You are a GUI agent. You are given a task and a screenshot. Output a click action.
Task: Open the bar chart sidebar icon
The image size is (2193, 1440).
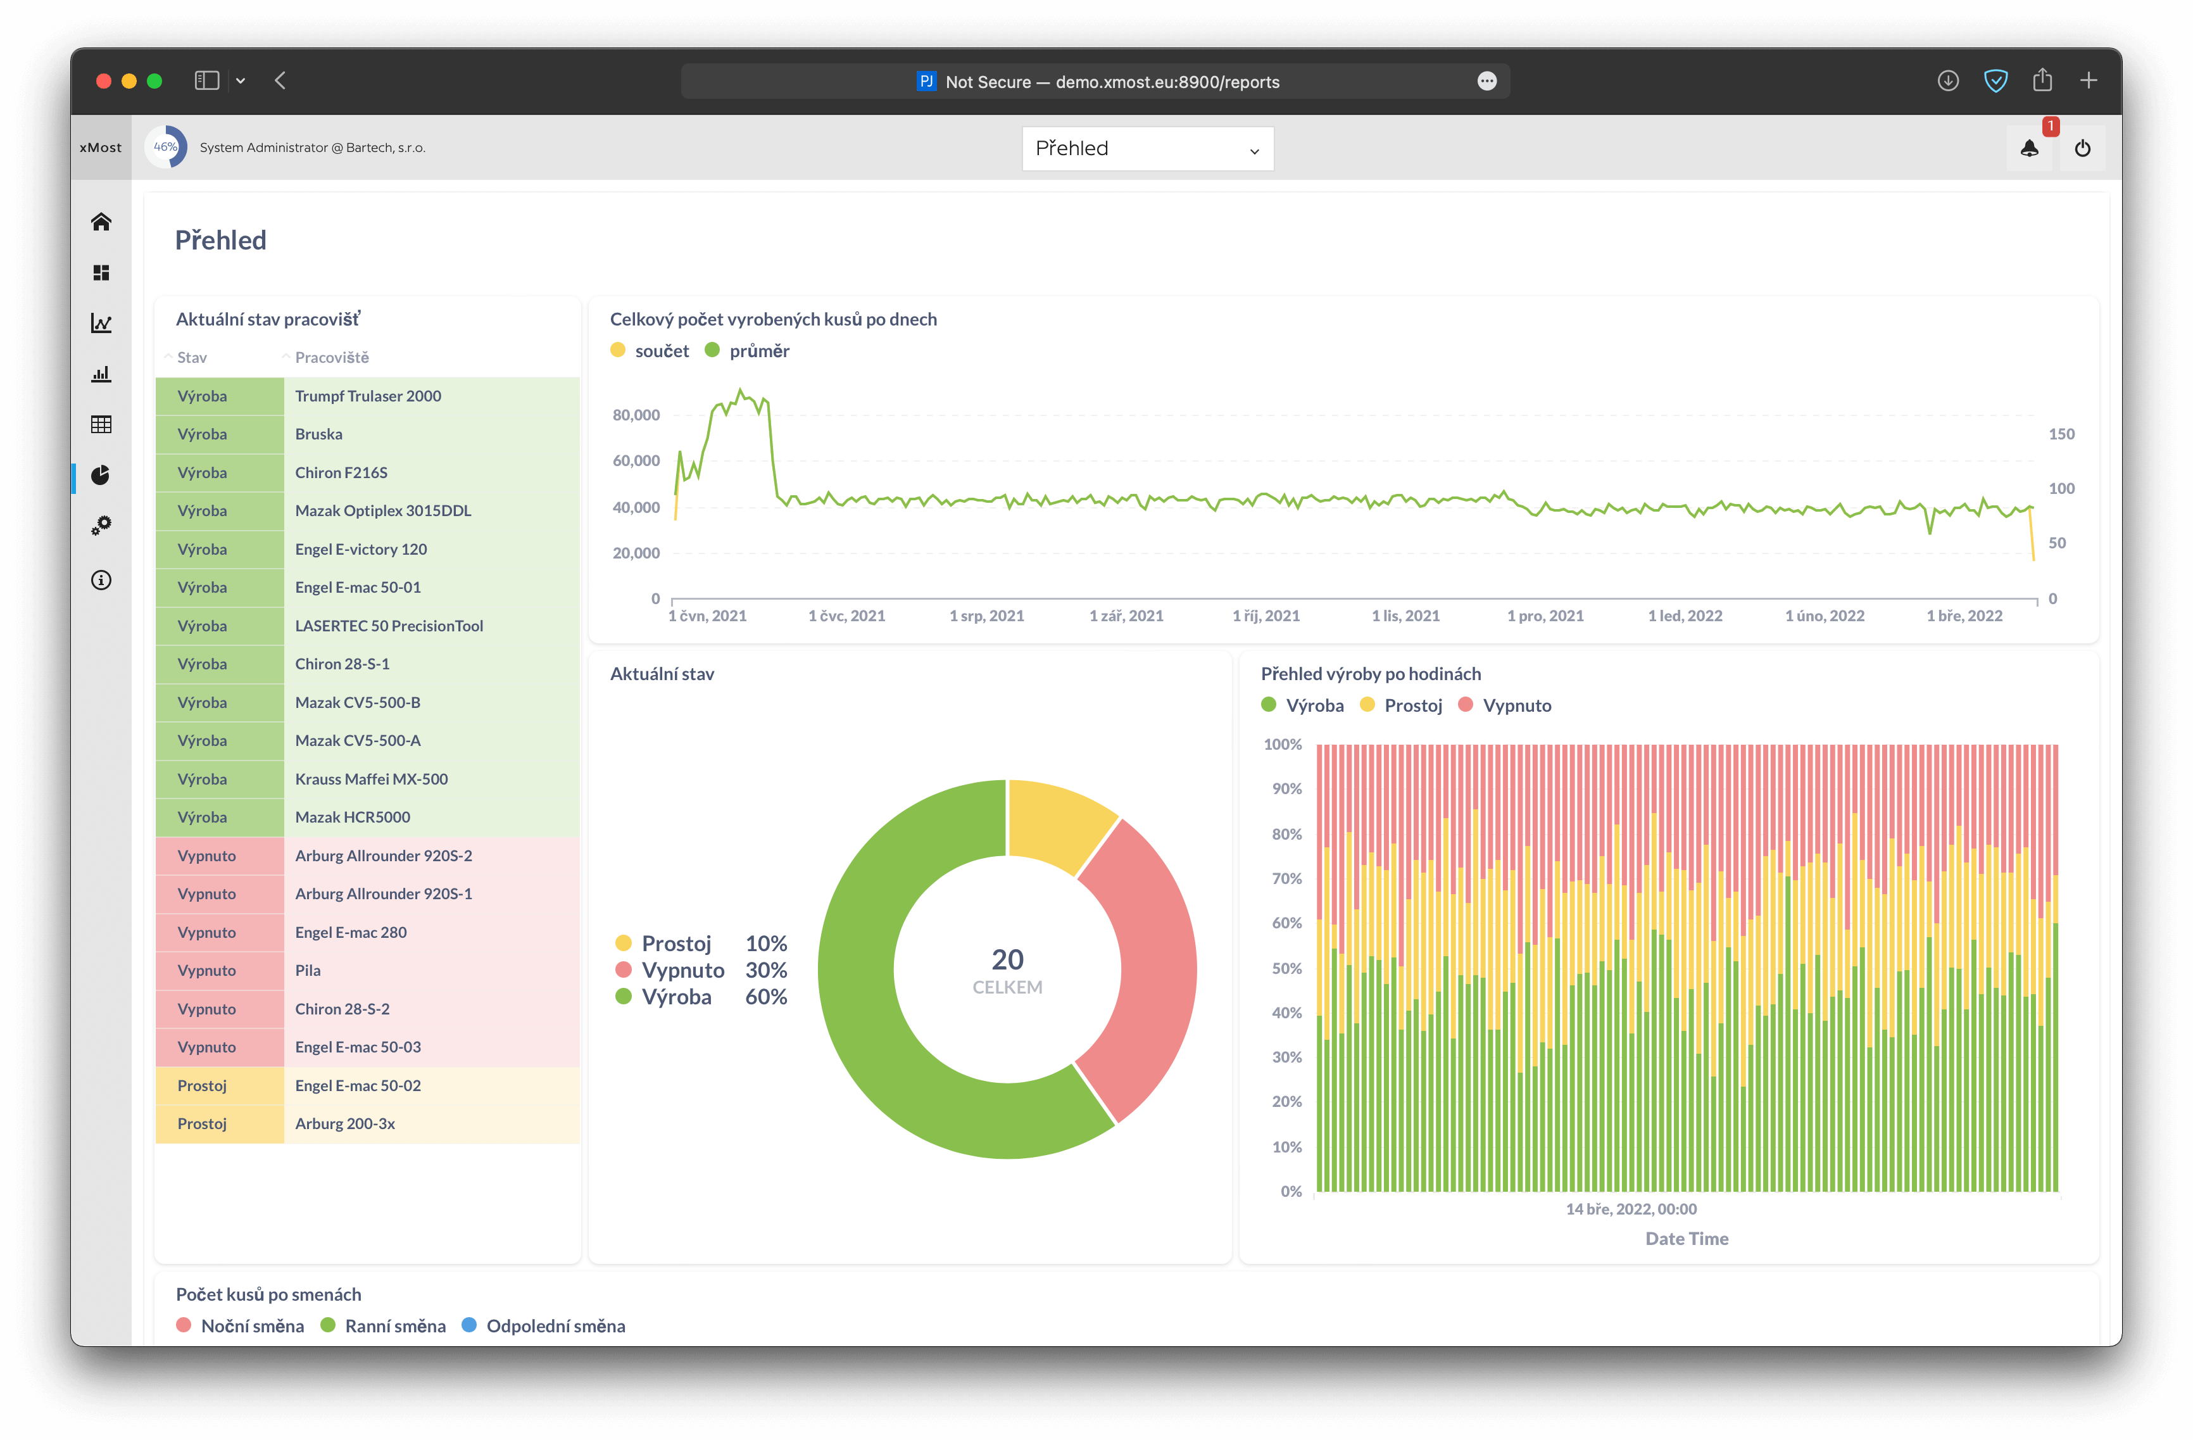[x=101, y=374]
